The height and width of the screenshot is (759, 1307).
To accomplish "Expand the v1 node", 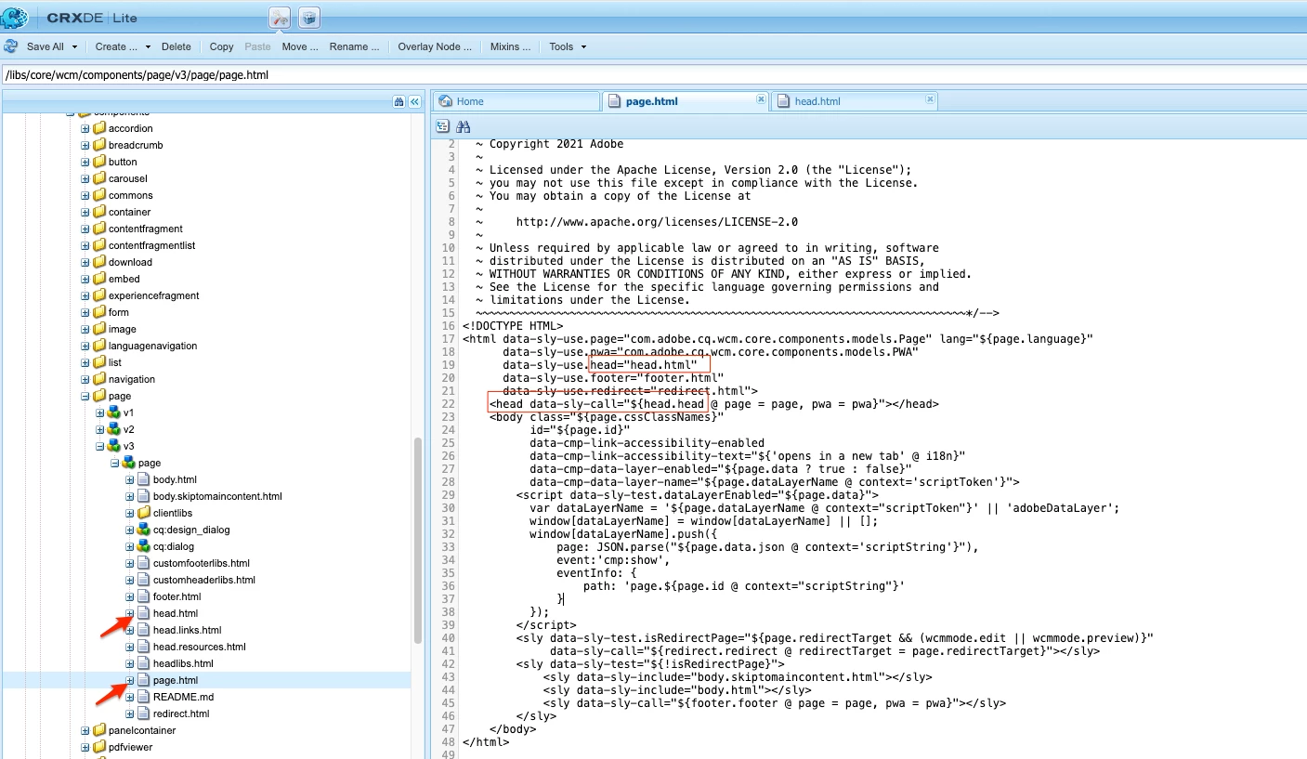I will (100, 412).
